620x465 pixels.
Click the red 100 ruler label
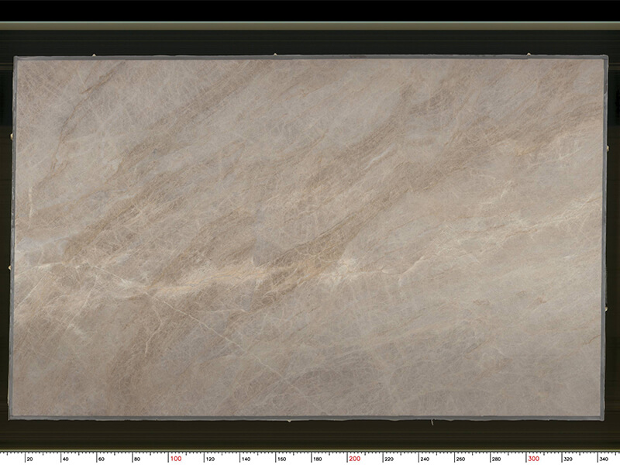(x=176, y=459)
